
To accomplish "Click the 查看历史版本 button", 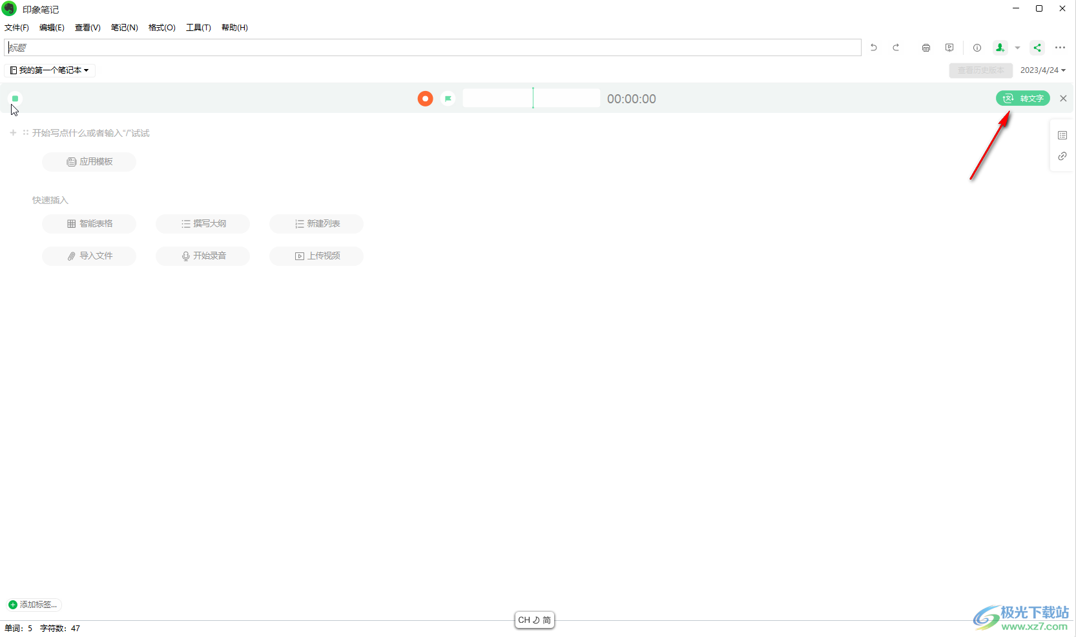I will (980, 70).
